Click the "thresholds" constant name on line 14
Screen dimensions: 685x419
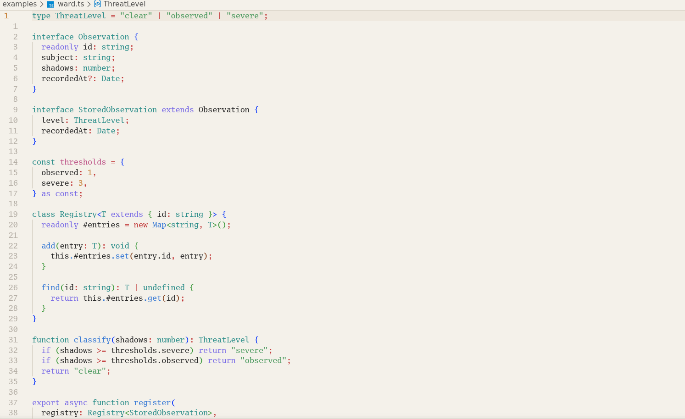pyautogui.click(x=83, y=162)
